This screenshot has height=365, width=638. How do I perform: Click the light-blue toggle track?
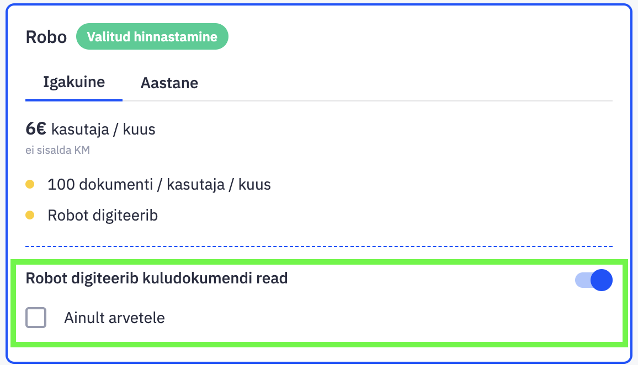tap(581, 281)
